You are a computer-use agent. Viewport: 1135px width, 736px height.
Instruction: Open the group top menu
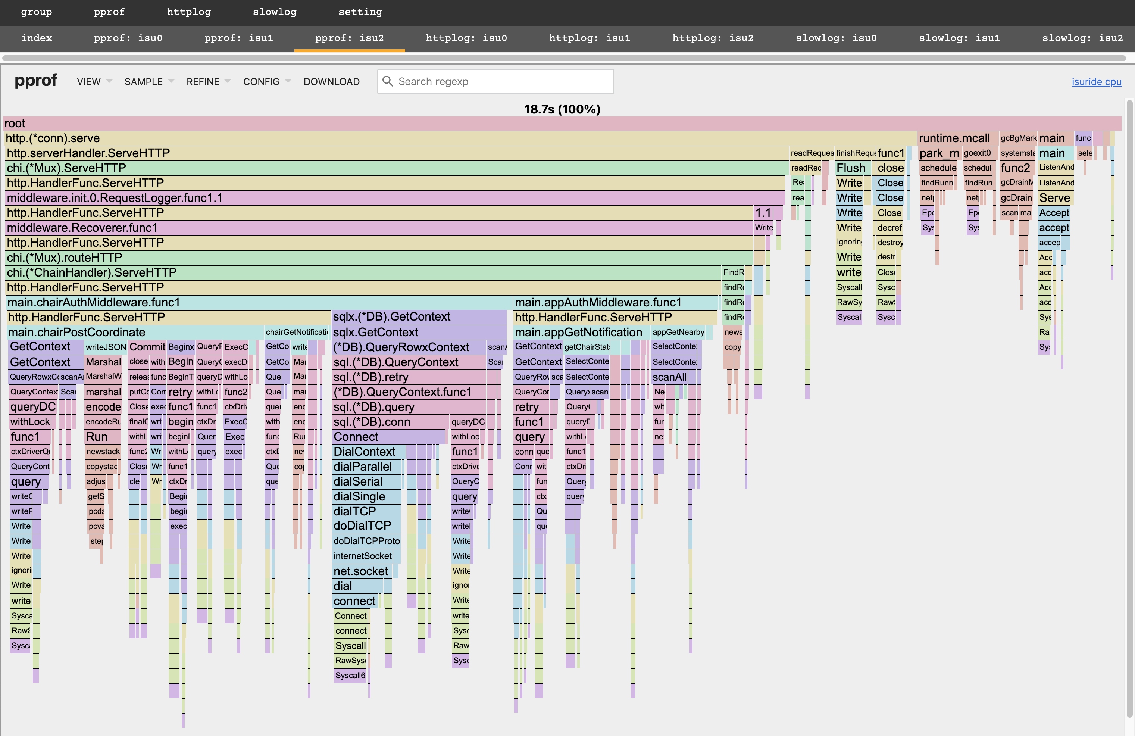36,12
